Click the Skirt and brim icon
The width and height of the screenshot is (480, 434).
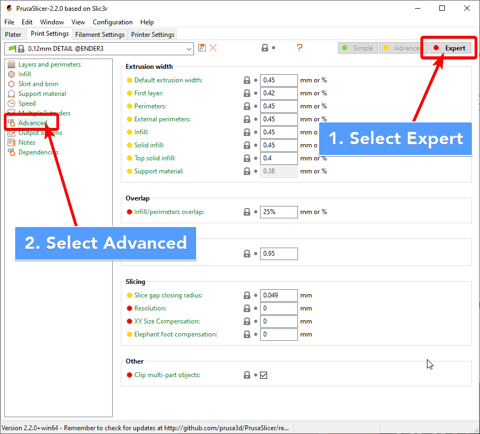pyautogui.click(x=11, y=84)
